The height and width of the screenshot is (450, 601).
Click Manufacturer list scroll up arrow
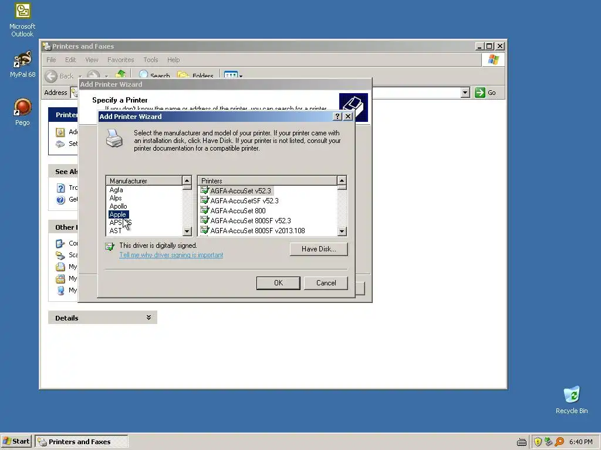coord(187,180)
